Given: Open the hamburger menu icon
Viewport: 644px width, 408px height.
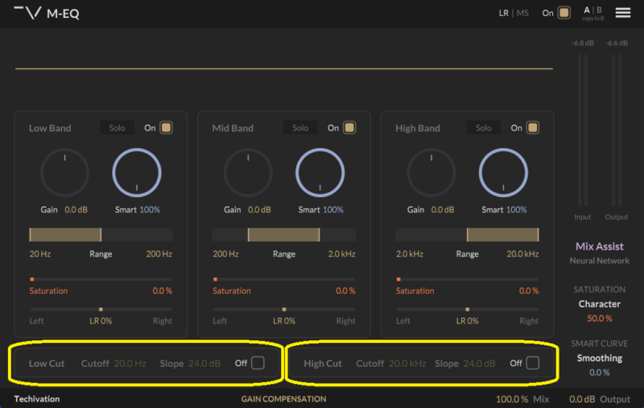Looking at the screenshot, I should tap(622, 13).
